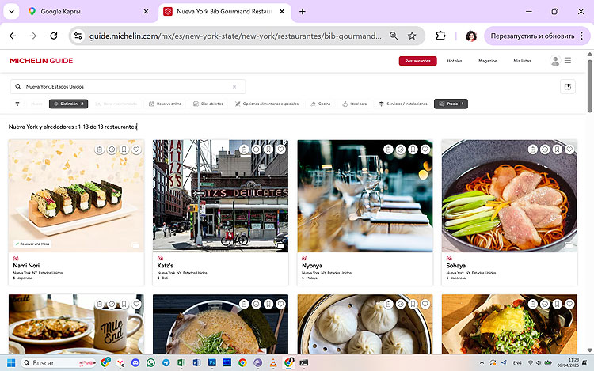Expand the Precio filter dropdown

[450, 104]
